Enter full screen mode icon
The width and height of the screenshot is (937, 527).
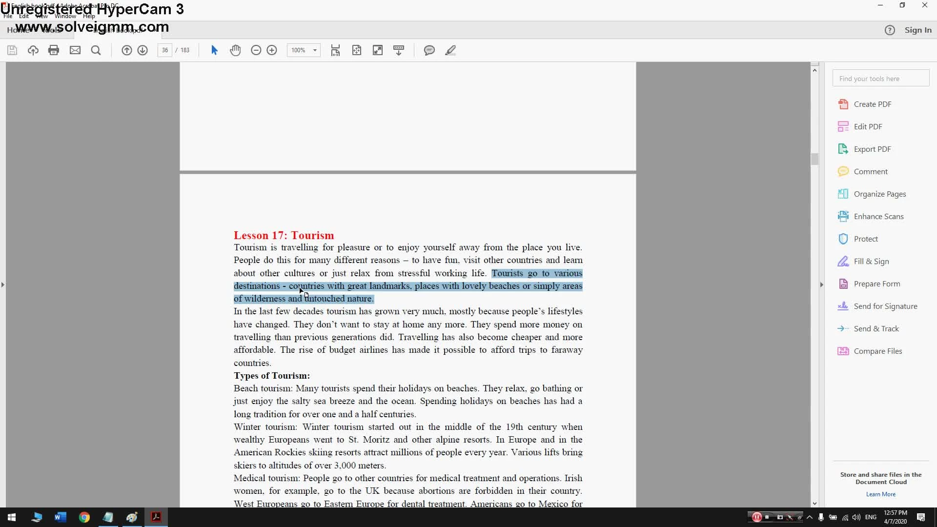point(378,50)
